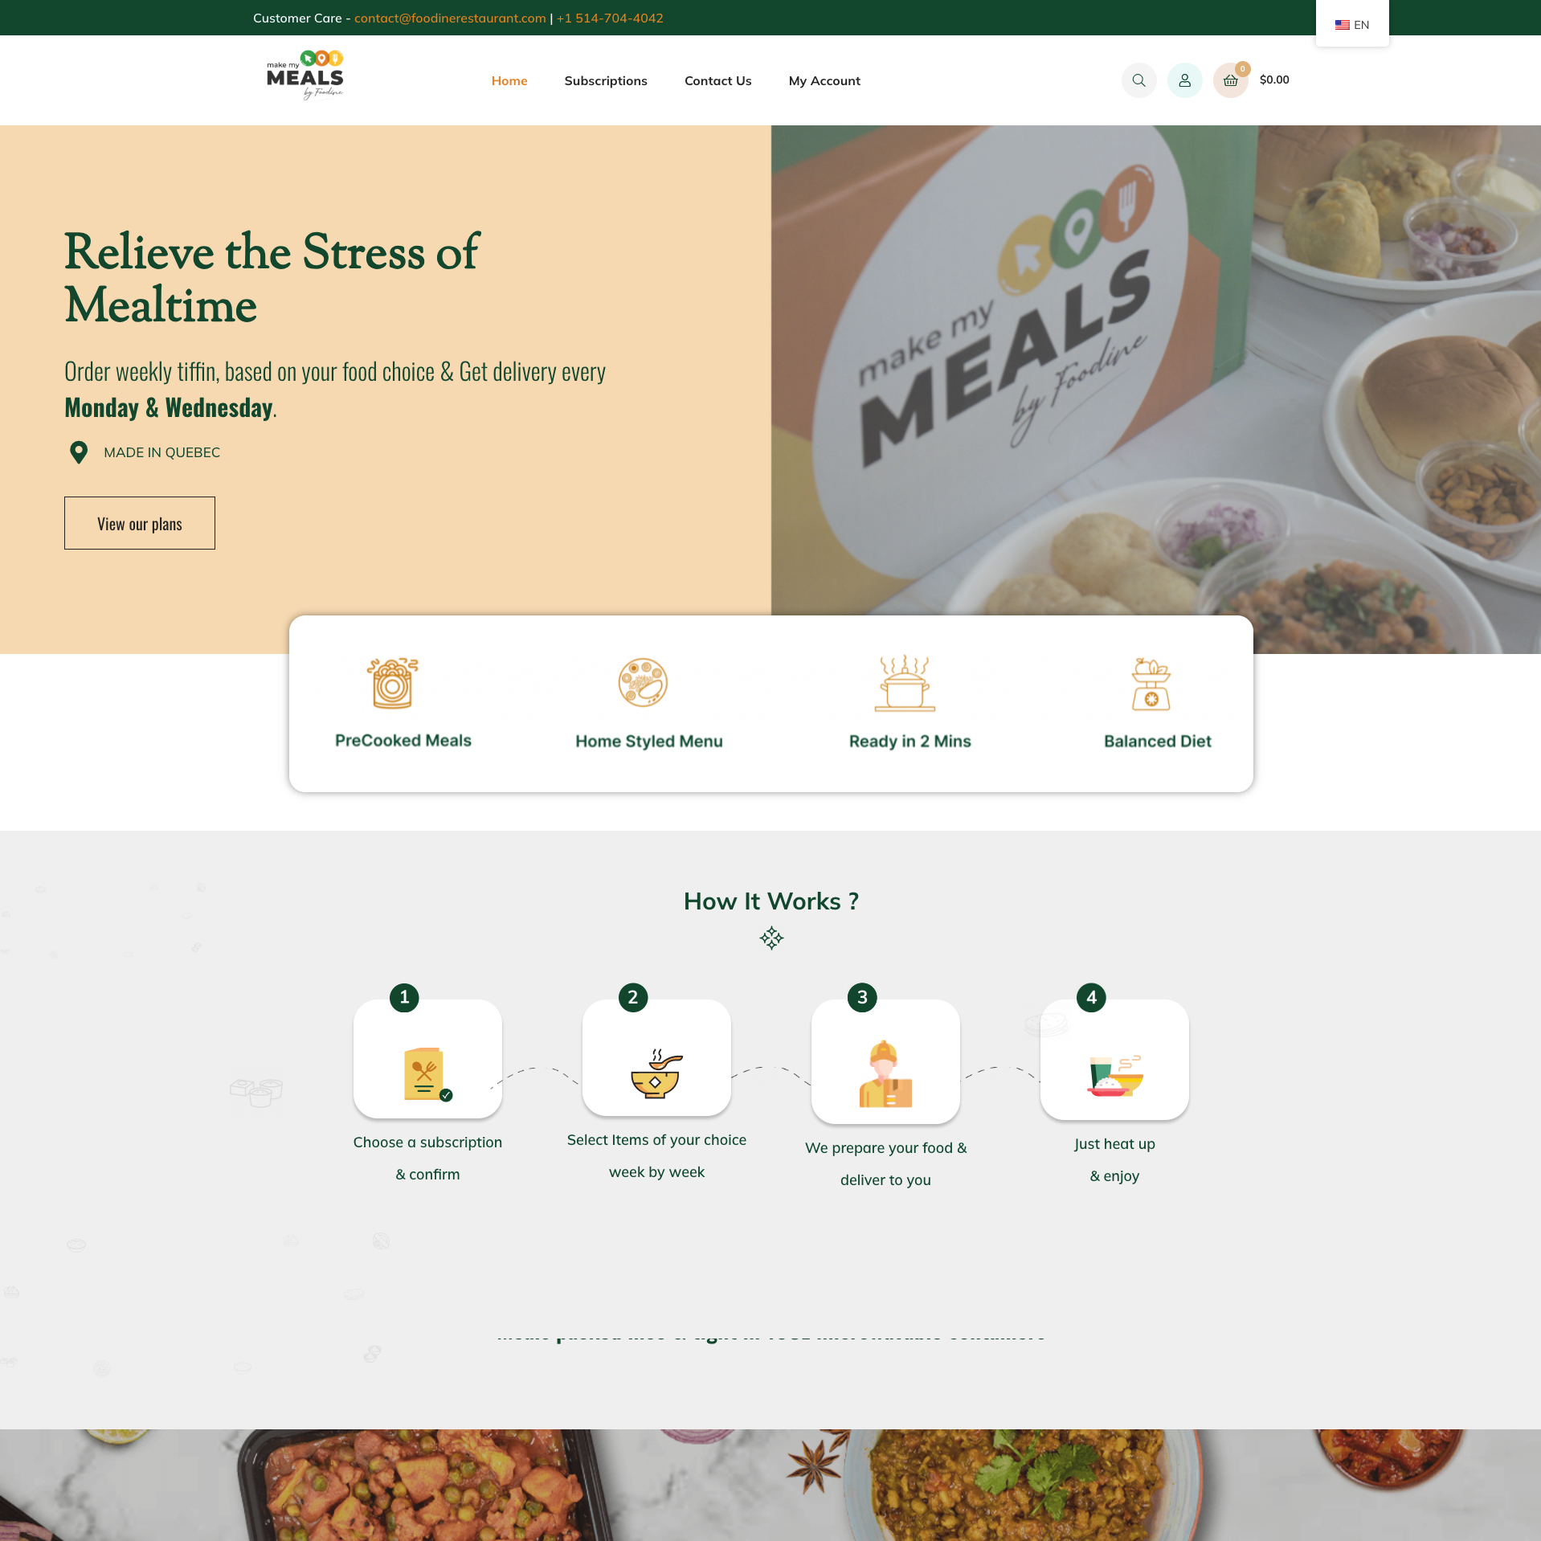Image resolution: width=1541 pixels, height=1541 pixels.
Task: Click the delivery person step icon
Action: 885,1074
